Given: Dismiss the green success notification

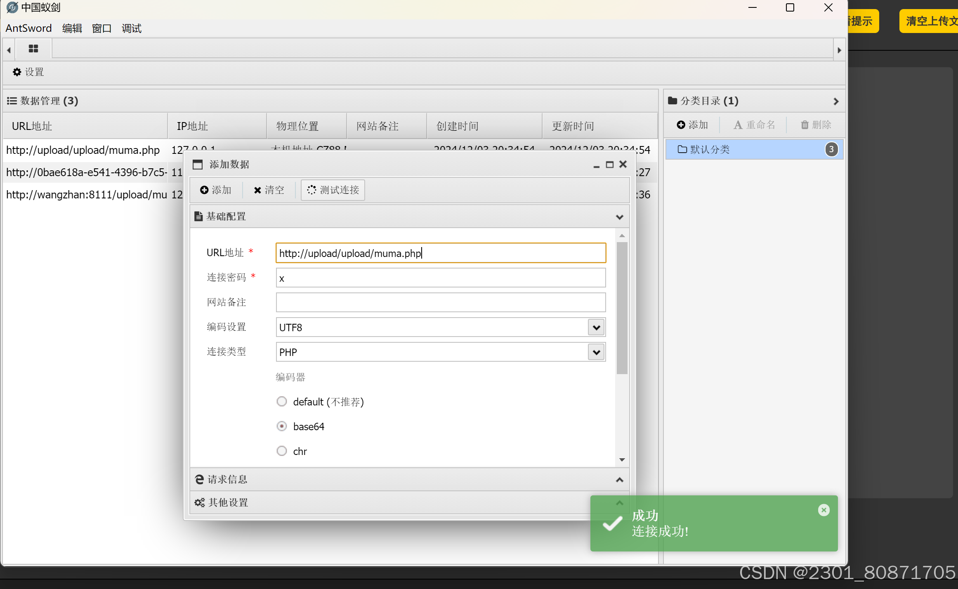Looking at the screenshot, I should pos(824,510).
